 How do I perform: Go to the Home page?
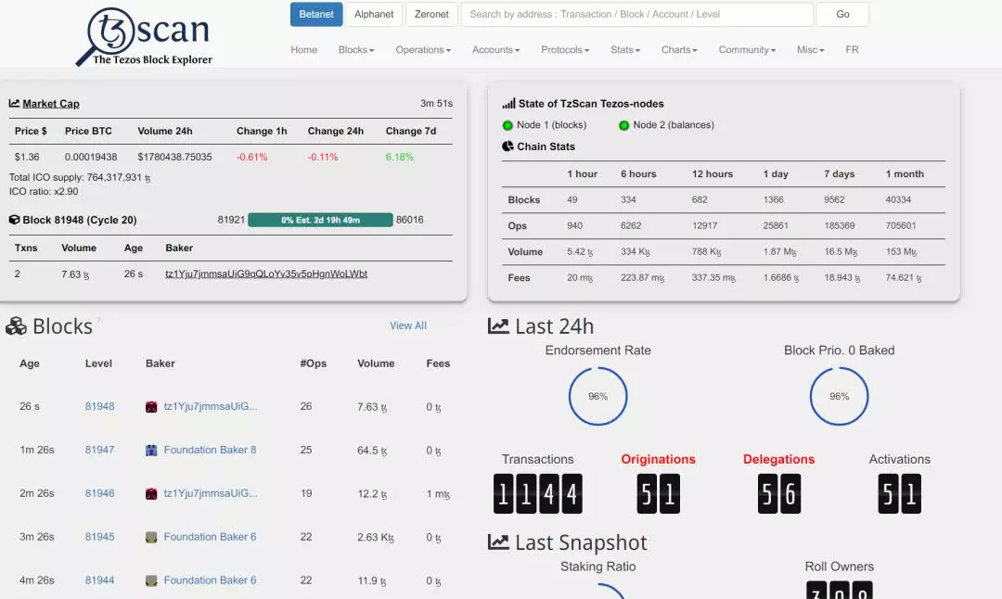[304, 50]
